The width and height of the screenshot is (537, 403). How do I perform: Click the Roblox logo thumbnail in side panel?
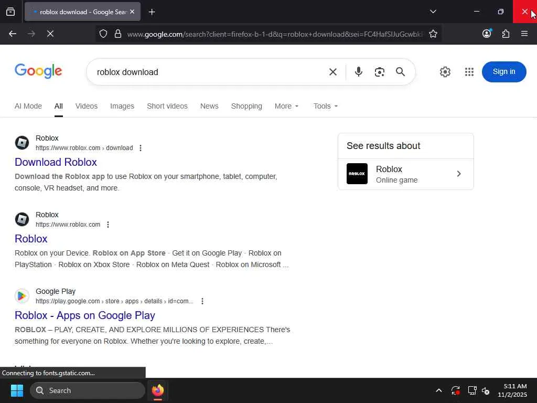click(357, 174)
